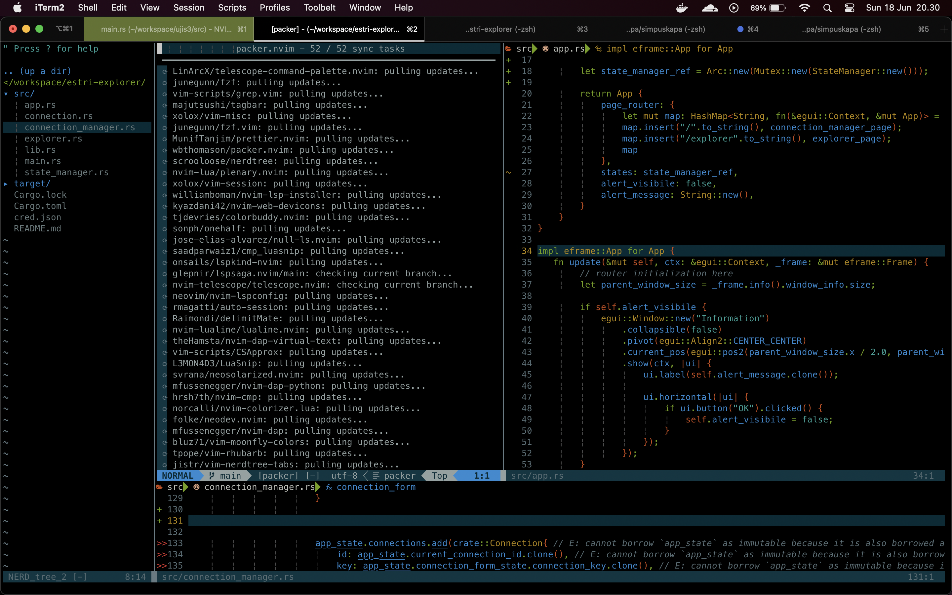Click the connection_form breadcrumb symbol
Image resolution: width=952 pixels, height=595 pixels.
click(376, 487)
